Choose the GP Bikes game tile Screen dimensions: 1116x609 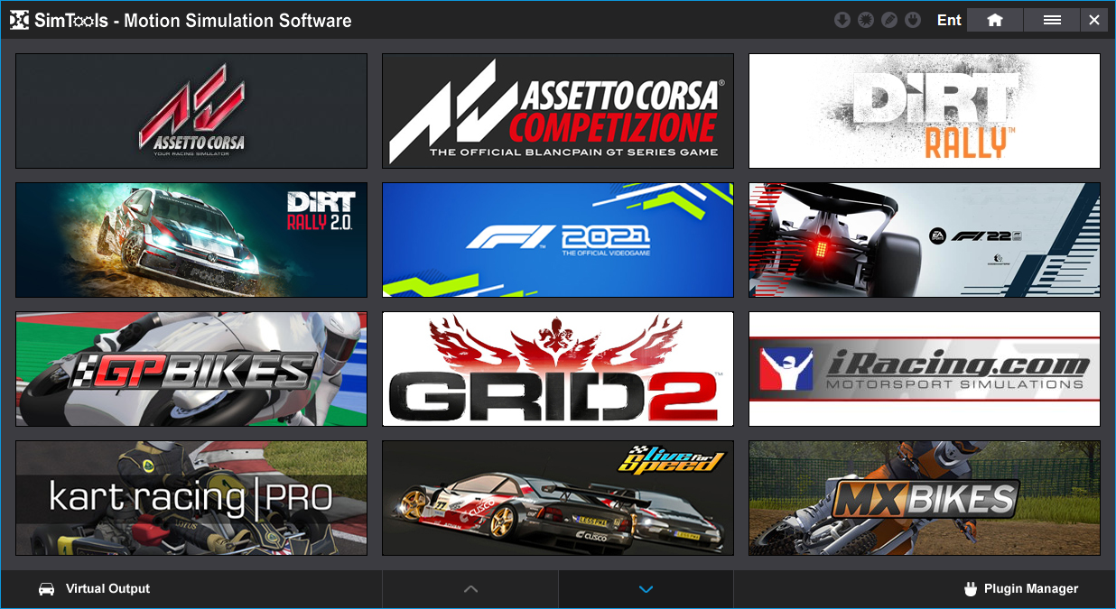tap(191, 369)
